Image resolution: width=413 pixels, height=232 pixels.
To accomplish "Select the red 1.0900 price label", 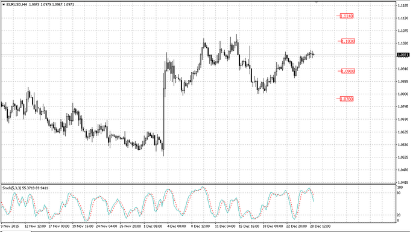I will [348, 71].
